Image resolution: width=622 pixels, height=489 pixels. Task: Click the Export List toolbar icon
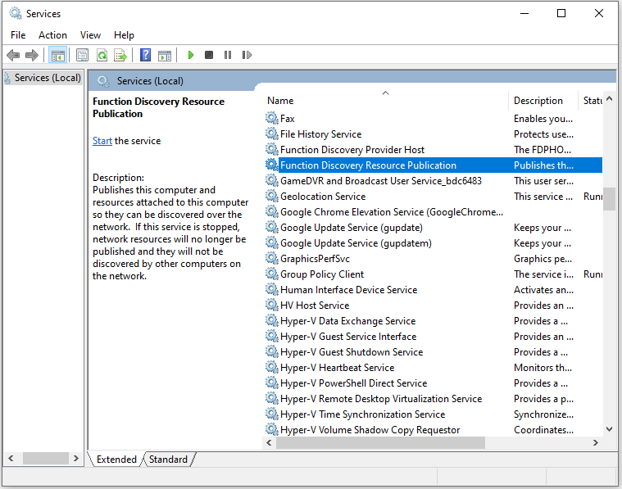point(120,55)
